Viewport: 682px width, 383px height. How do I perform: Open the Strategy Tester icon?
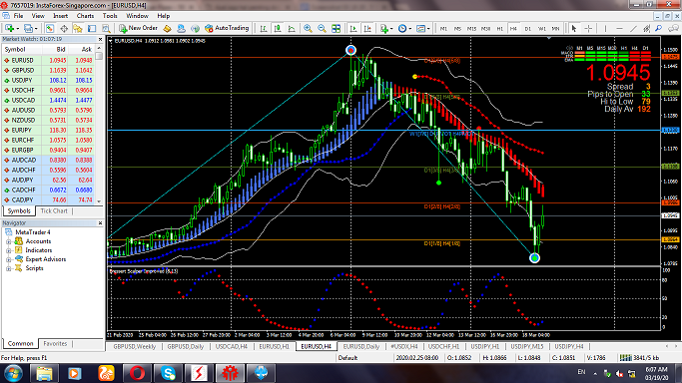tap(106, 28)
